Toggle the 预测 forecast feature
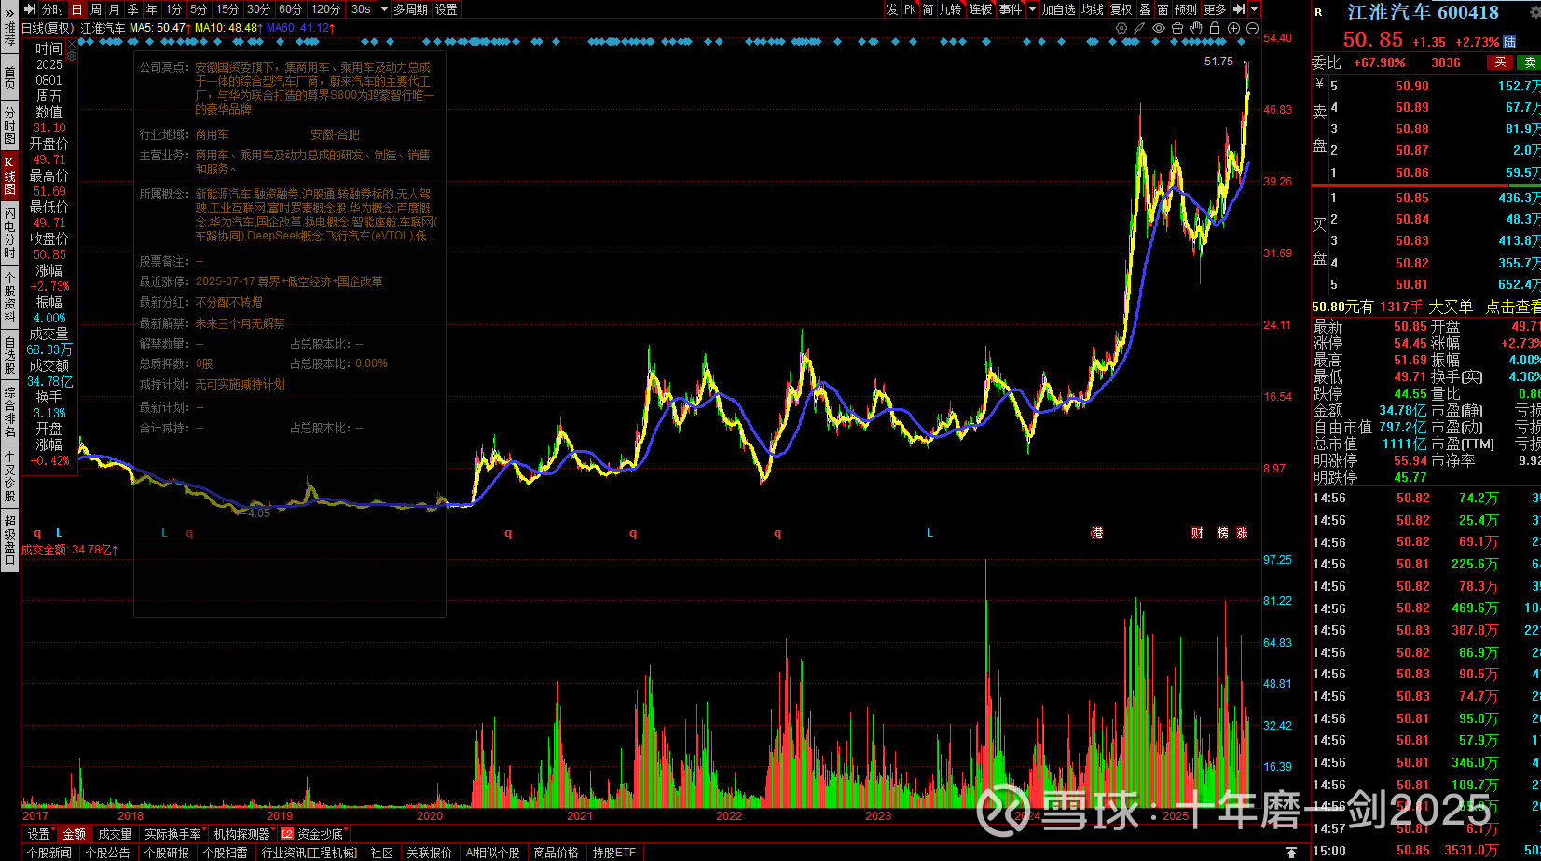 point(1185,9)
